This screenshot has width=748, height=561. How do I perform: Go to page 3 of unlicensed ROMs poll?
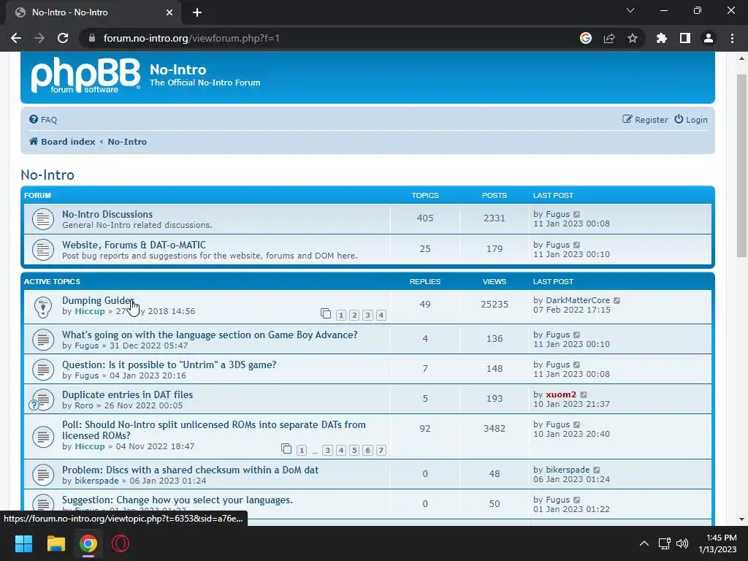point(327,450)
